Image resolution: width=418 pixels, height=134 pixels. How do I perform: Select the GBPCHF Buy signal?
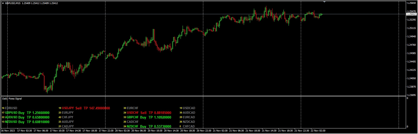[137, 117]
